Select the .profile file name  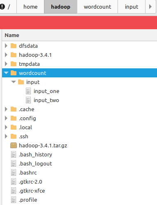pos(28,200)
